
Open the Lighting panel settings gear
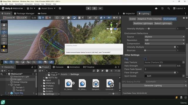point(187,18)
